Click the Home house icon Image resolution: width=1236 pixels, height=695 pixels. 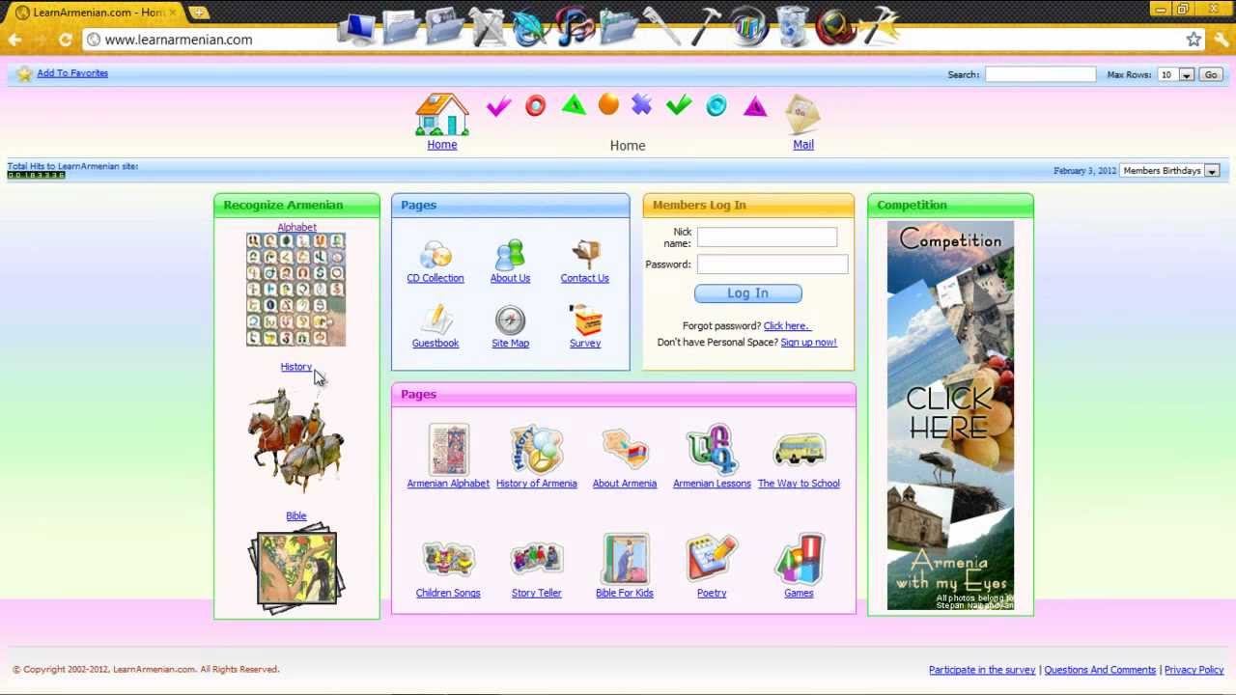tap(442, 115)
